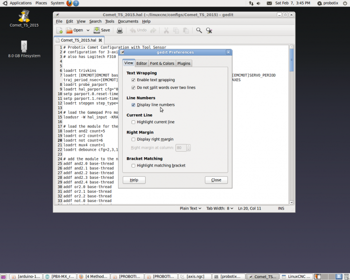
Task: Open the Tab Width dropdown in status bar
Action: click(x=219, y=209)
